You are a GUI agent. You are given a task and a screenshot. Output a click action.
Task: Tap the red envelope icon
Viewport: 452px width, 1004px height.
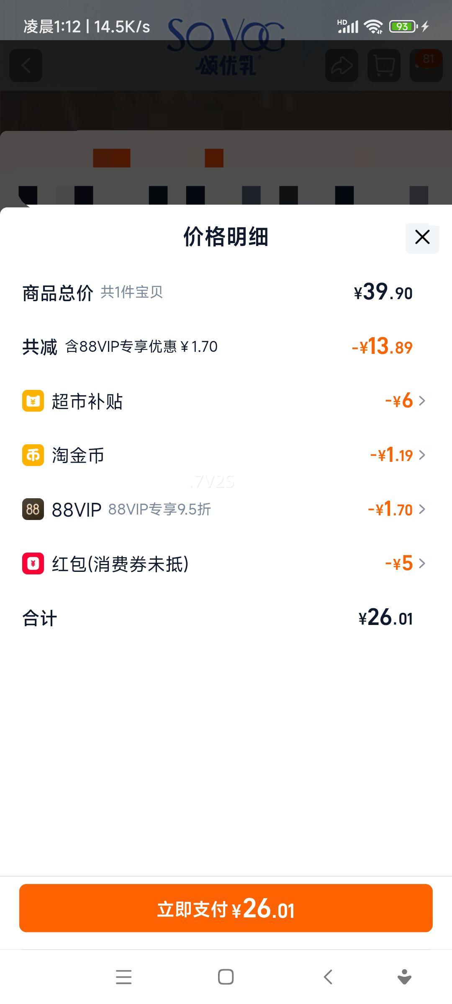[33, 563]
